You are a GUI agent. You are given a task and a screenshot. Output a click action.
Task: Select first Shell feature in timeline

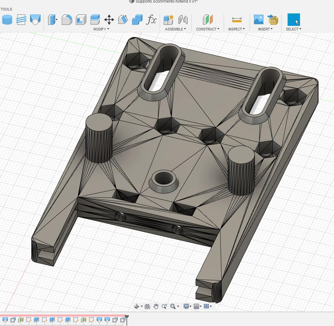[x=13, y=320]
